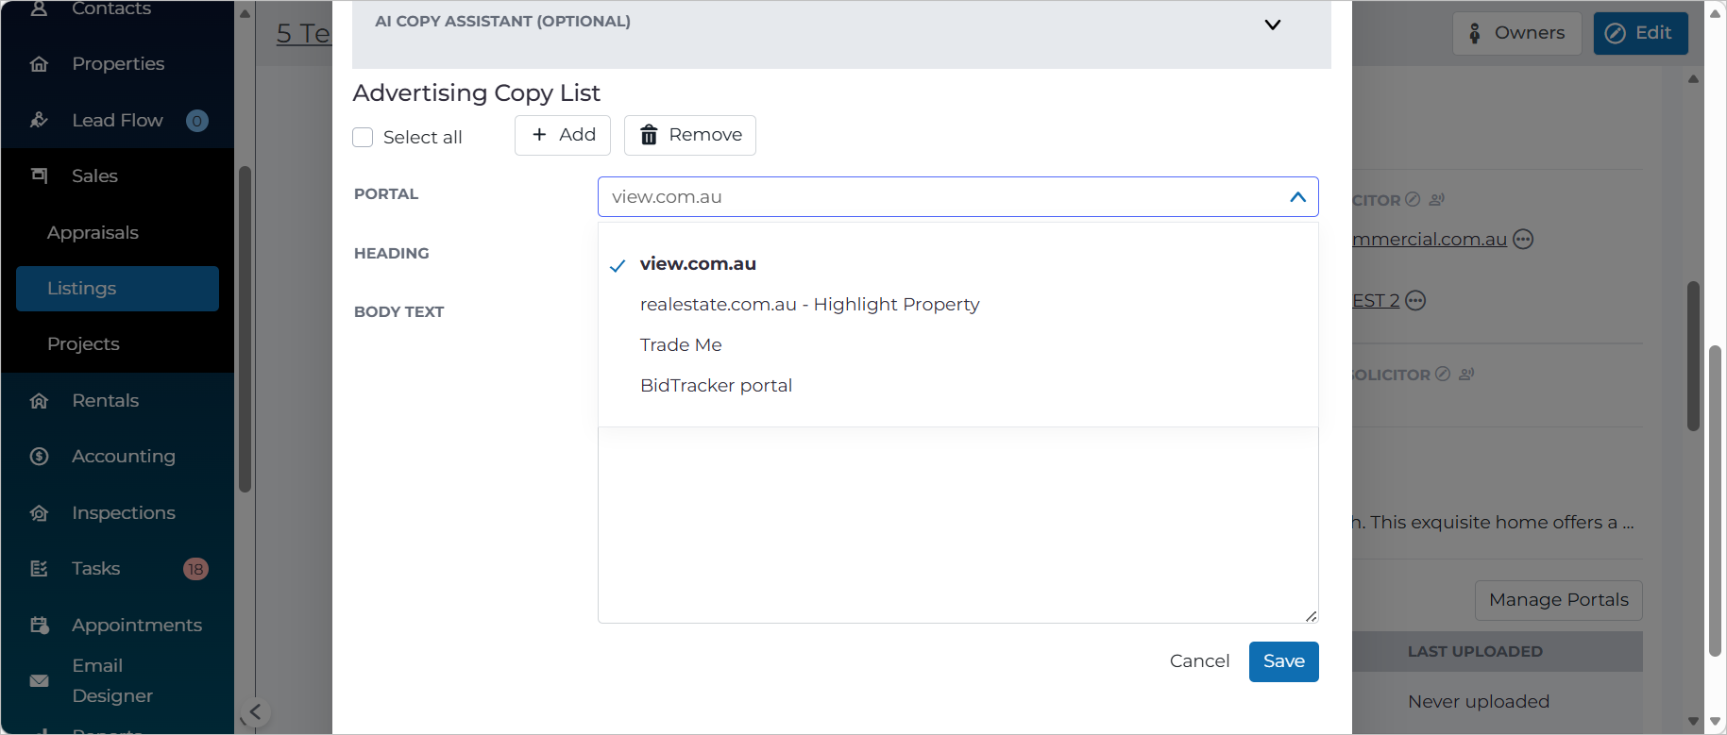Click the options icon beside EST 2
The width and height of the screenshot is (1727, 735).
[1415, 301]
